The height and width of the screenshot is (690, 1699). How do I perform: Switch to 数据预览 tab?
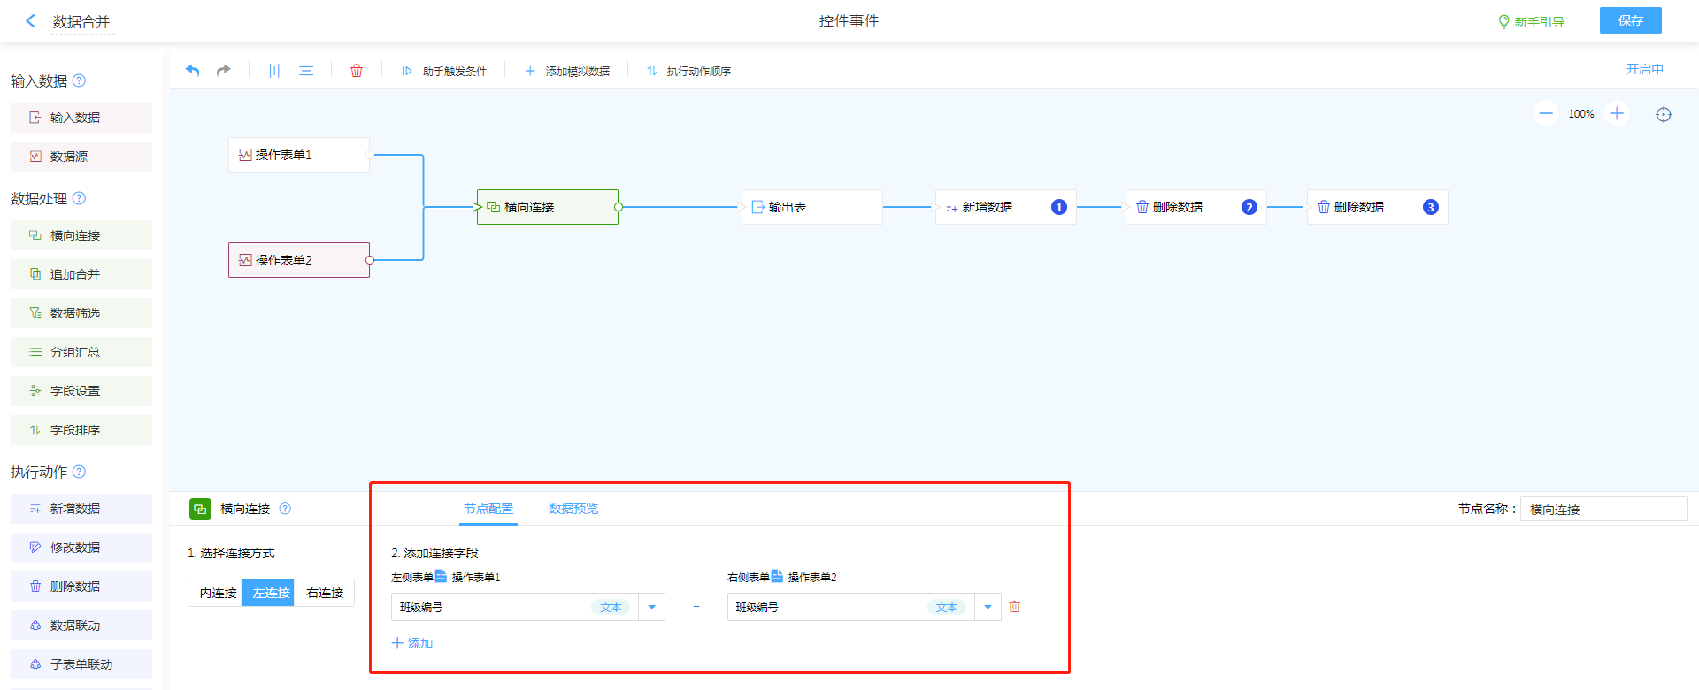click(x=573, y=509)
